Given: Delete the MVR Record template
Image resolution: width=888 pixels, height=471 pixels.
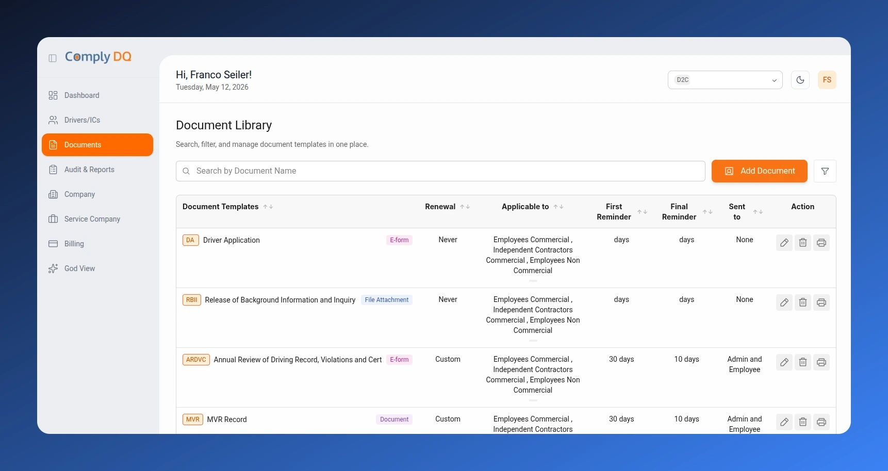Looking at the screenshot, I should point(803,422).
